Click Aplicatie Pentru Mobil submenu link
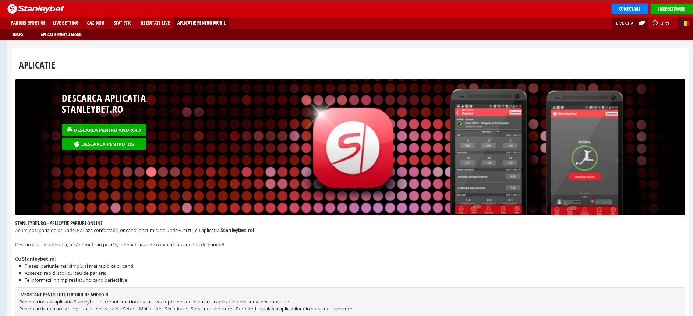This screenshot has height=316, width=693. tap(61, 35)
